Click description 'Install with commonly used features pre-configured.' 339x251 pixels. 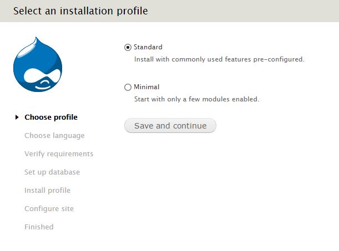coord(219,59)
